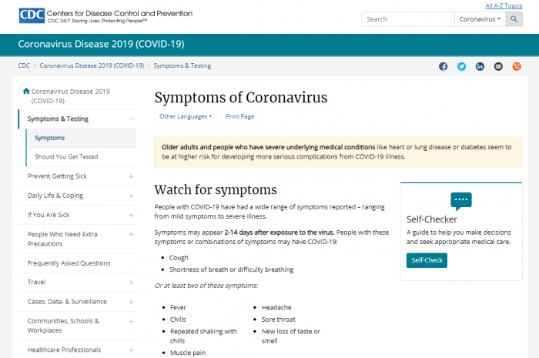Click the home icon in sidebar
539x358 pixels.
pyautogui.click(x=26, y=91)
